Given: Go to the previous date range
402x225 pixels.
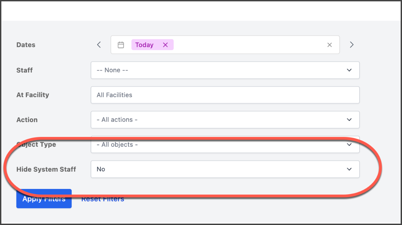Looking at the screenshot, I should click(99, 45).
